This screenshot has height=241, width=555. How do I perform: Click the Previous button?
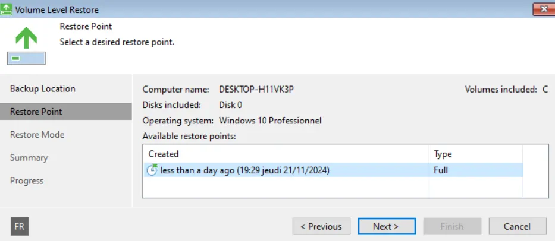click(x=321, y=226)
